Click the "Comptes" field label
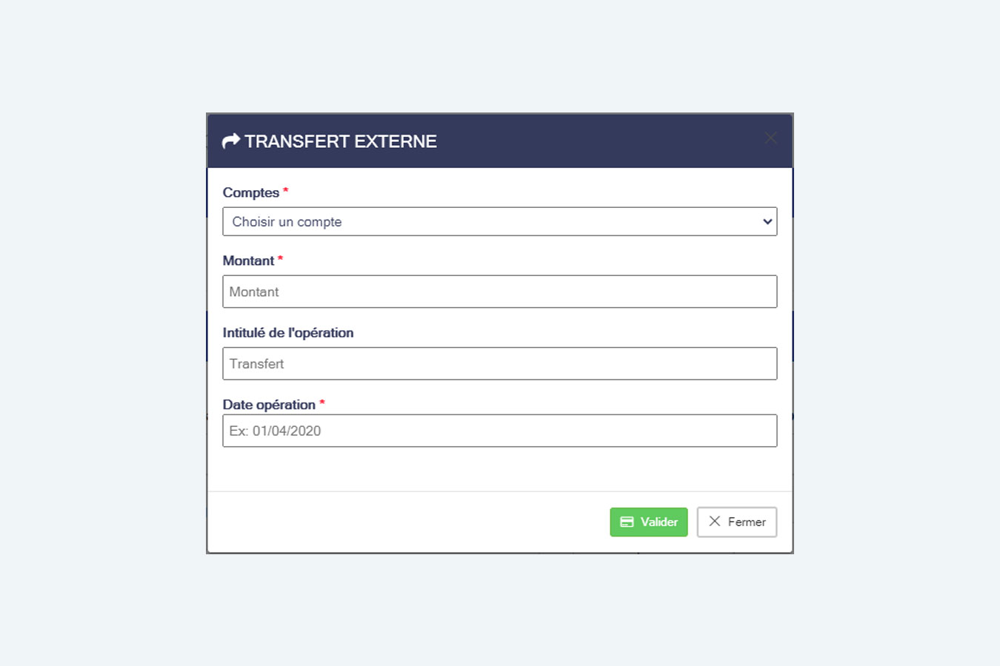1000x666 pixels. (x=251, y=192)
